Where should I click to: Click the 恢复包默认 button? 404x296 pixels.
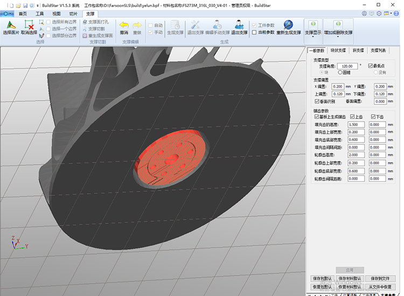(x=323, y=286)
